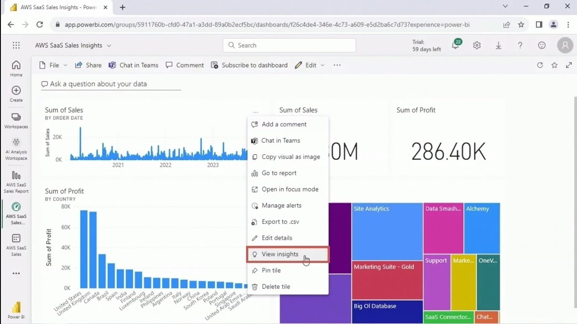Click Chat in Teams toolbar button

pyautogui.click(x=133, y=65)
